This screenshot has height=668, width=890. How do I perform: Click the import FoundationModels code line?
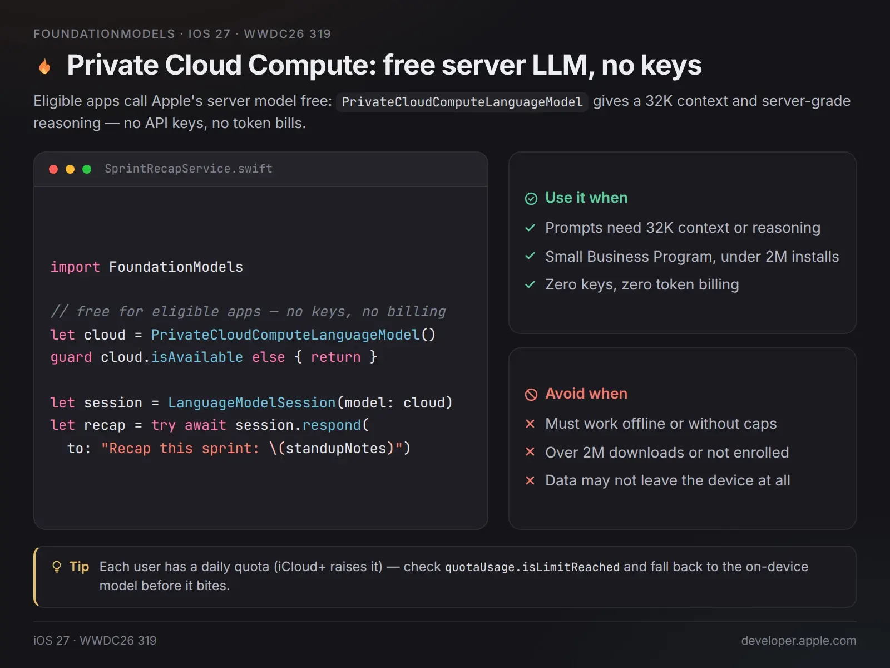pos(147,267)
